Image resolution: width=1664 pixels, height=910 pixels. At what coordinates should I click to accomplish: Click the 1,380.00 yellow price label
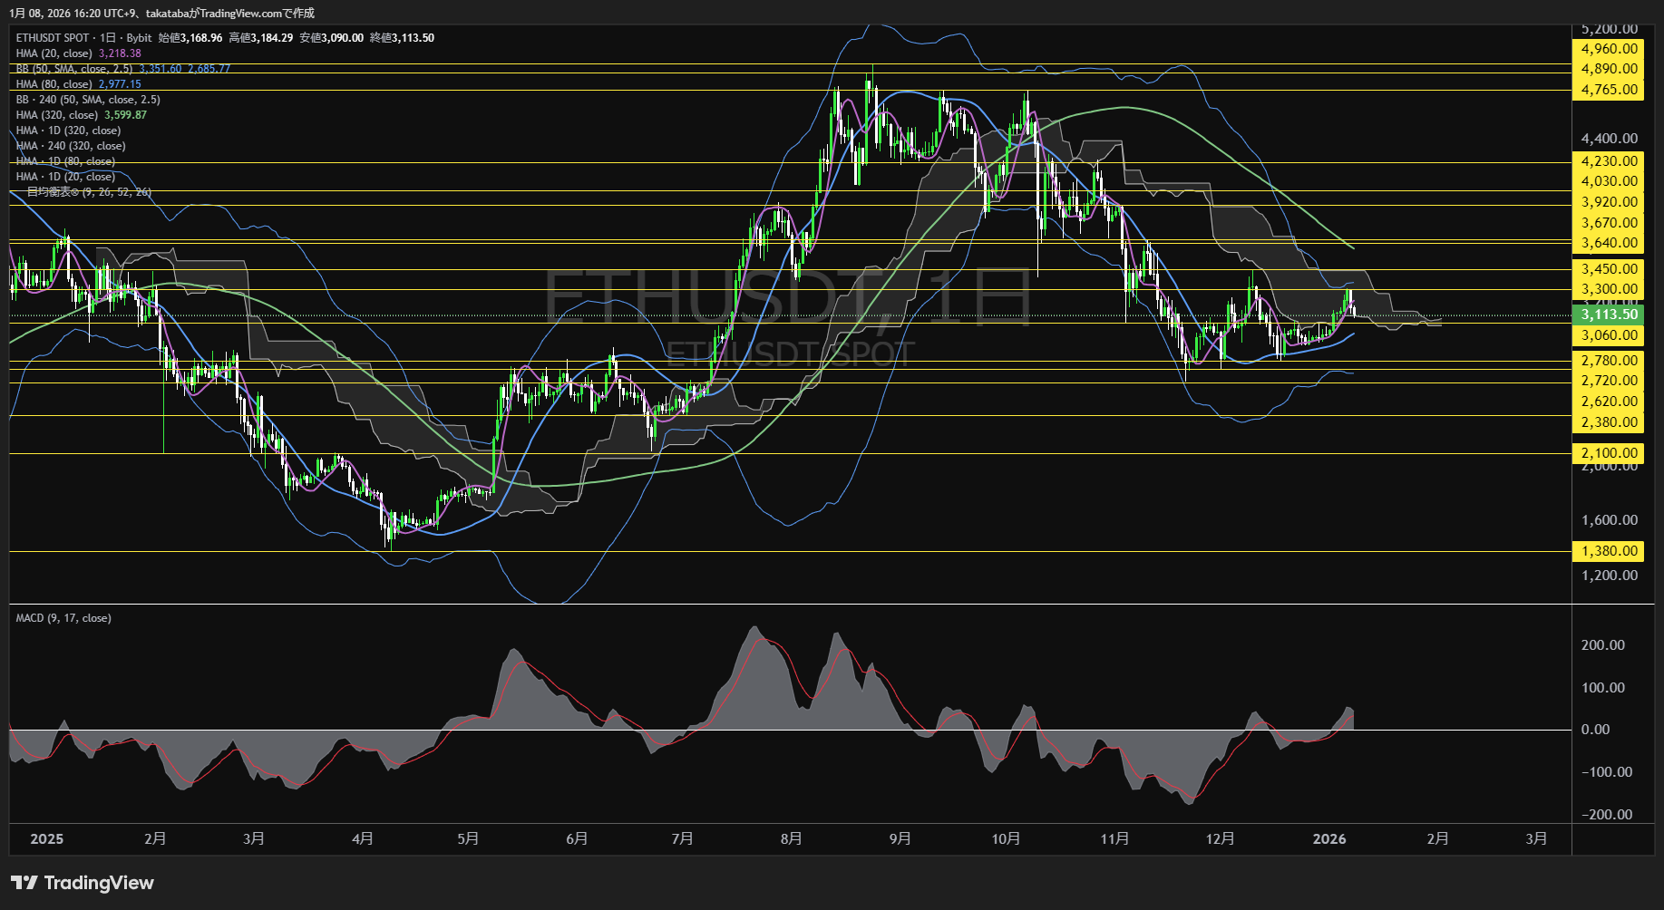point(1609,551)
